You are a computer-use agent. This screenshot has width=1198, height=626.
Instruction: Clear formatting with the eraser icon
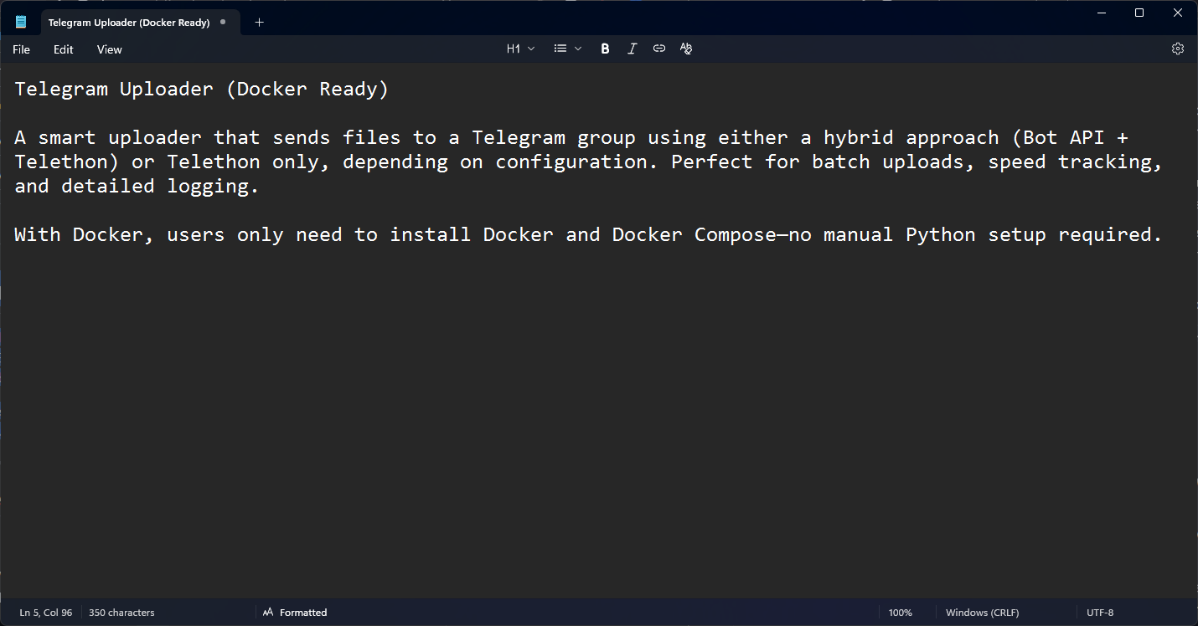coord(686,49)
